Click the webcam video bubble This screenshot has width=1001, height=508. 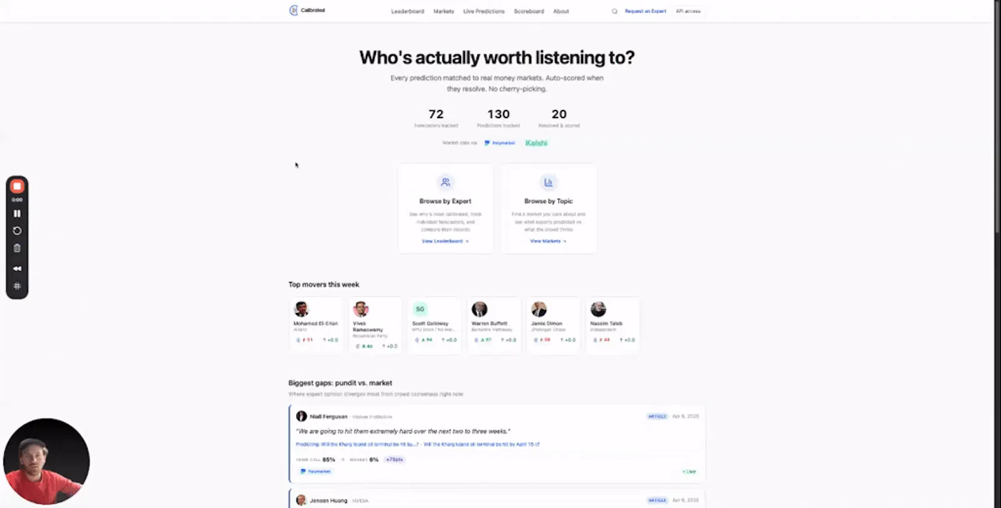46,461
